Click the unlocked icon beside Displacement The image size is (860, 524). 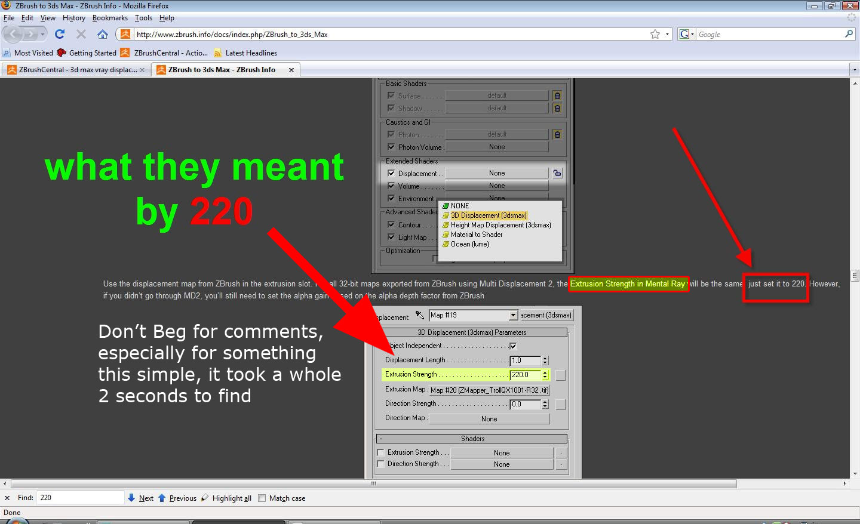pyautogui.click(x=557, y=173)
